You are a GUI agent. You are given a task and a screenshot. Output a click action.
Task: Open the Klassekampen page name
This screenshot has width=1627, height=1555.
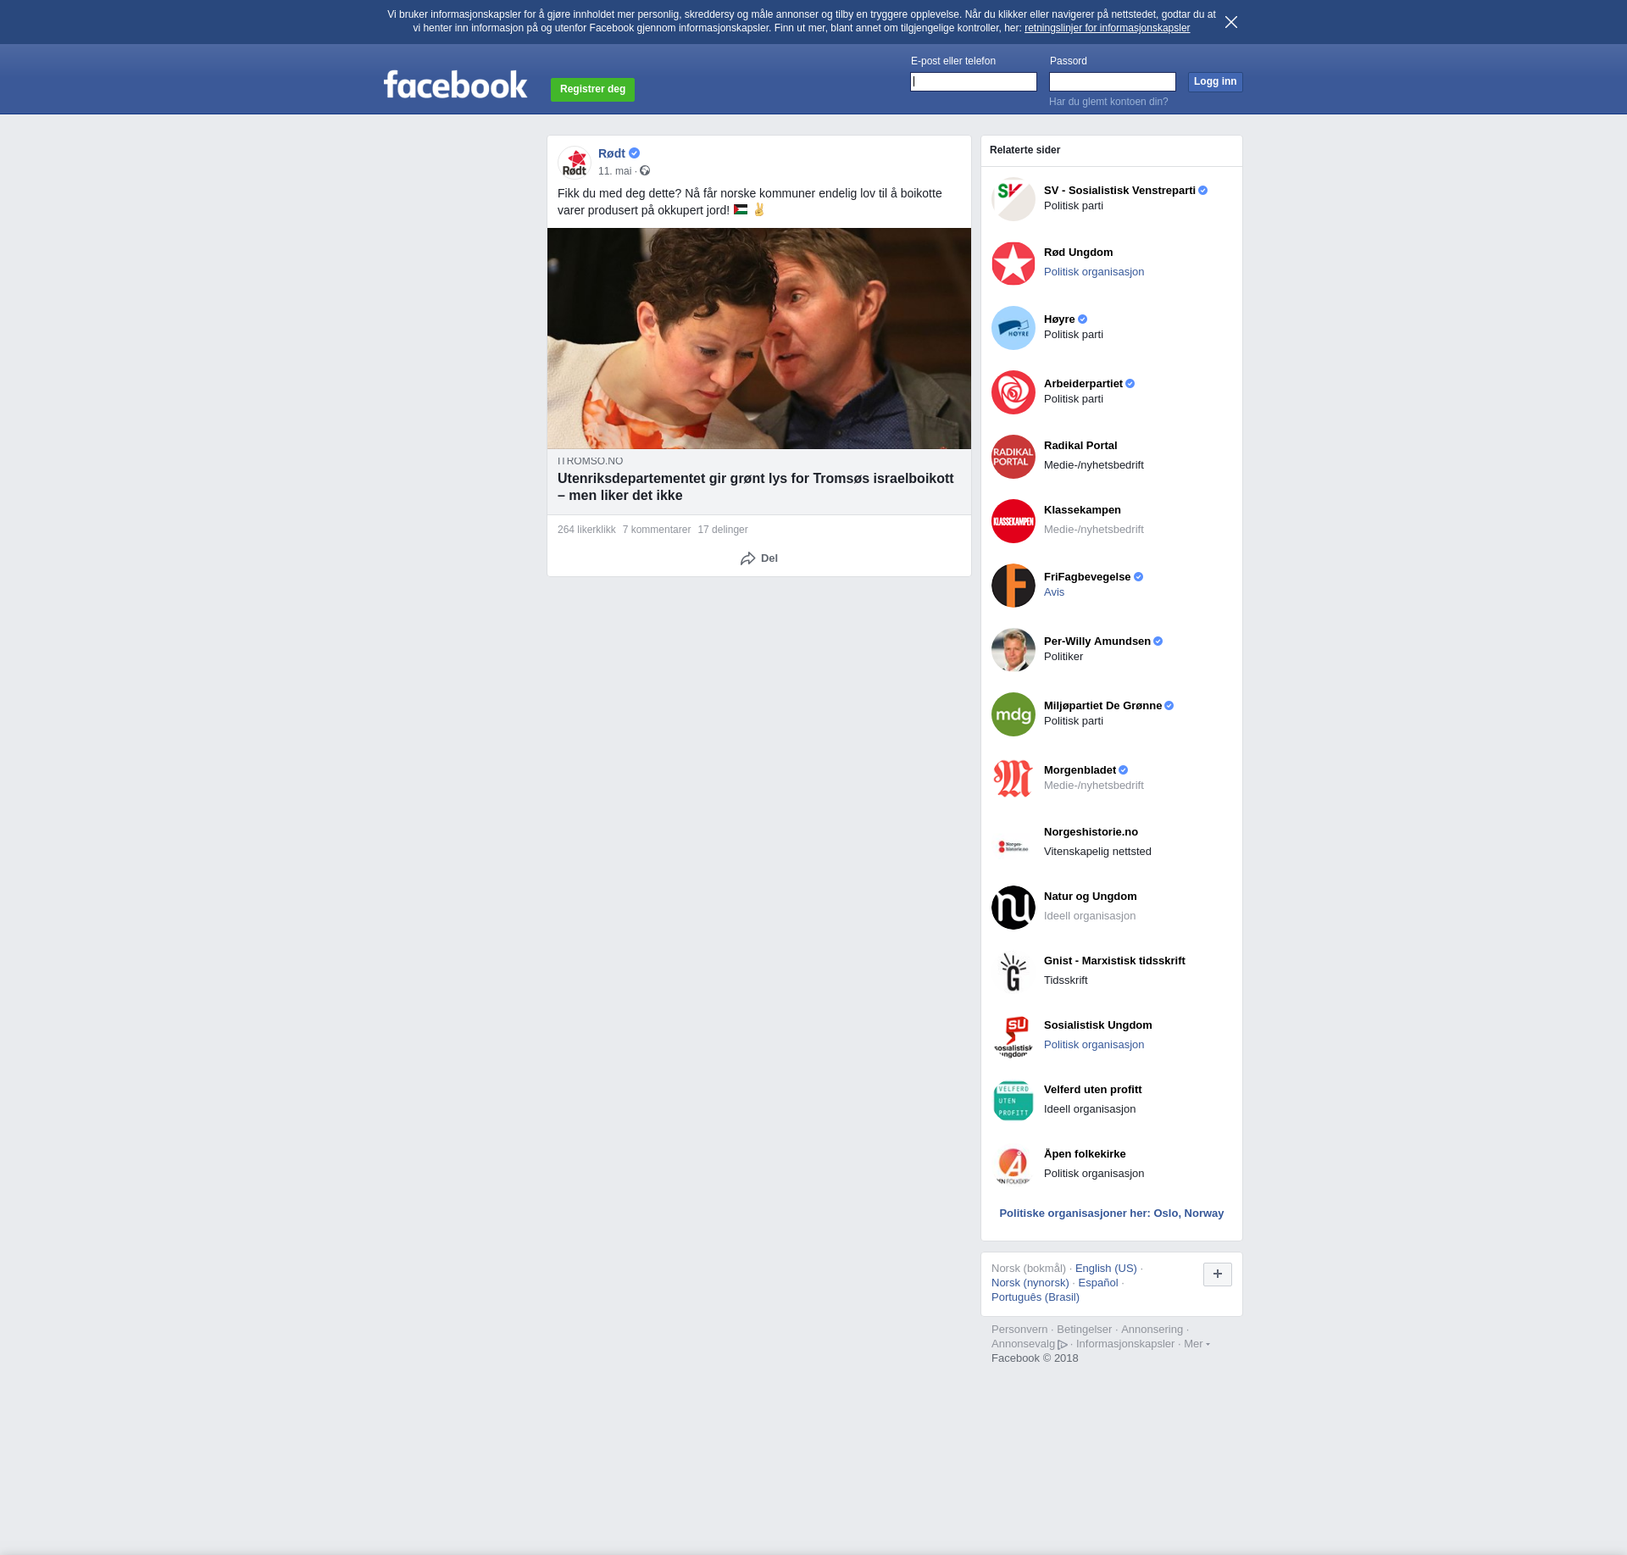pyautogui.click(x=1082, y=510)
